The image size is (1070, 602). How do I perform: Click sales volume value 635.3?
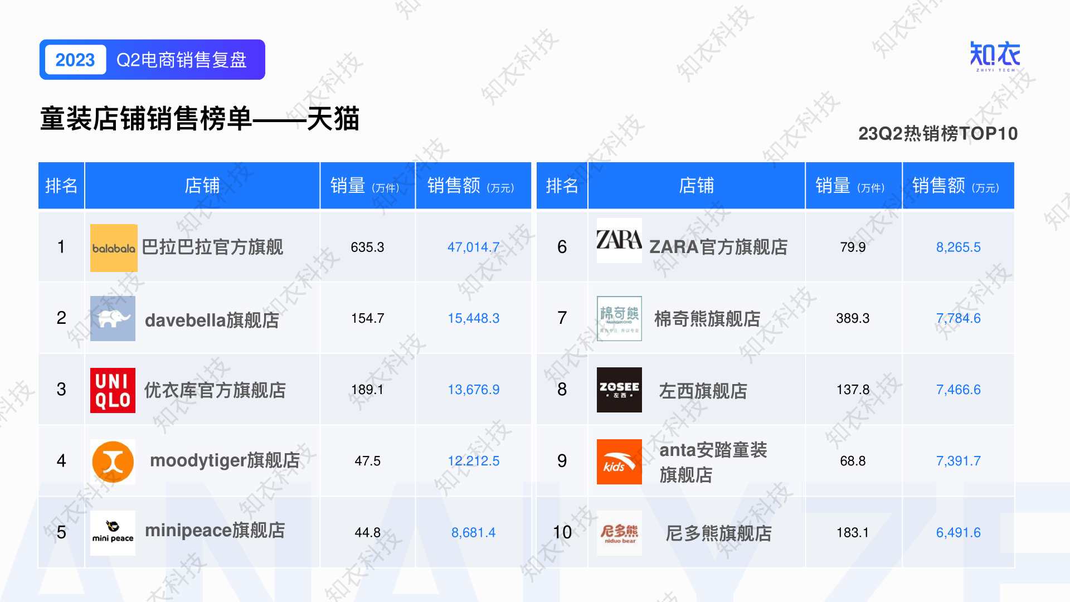click(367, 247)
